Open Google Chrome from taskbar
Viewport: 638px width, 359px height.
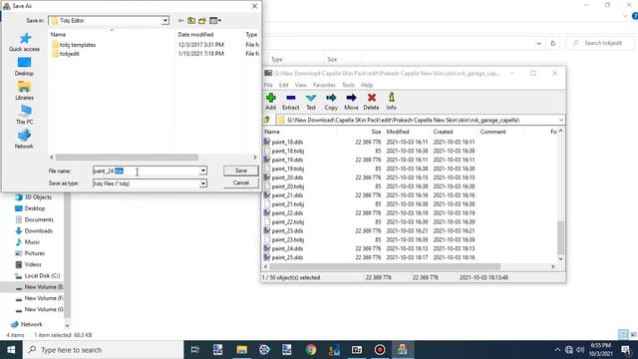click(x=311, y=350)
